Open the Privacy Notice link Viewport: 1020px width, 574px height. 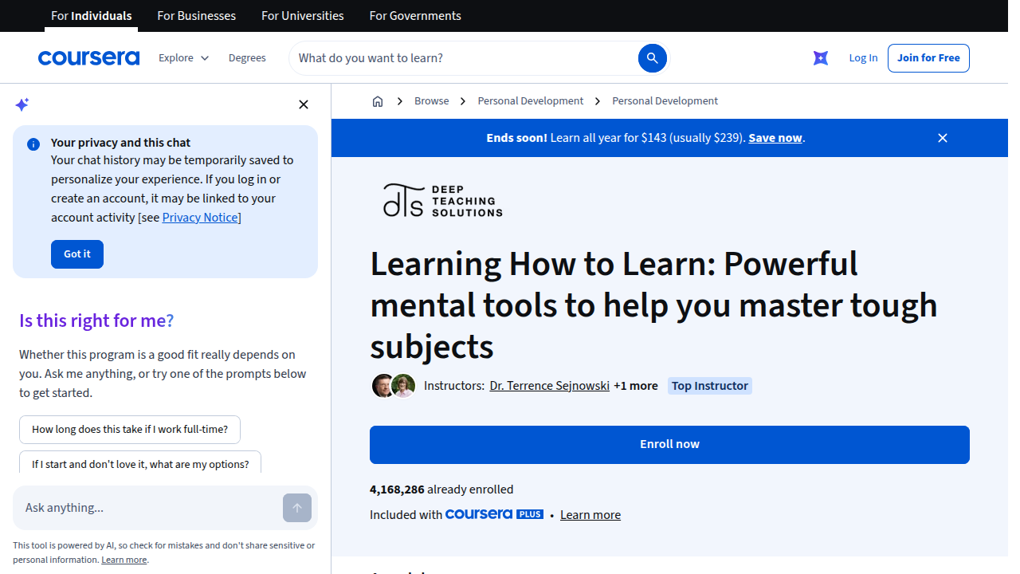pyautogui.click(x=200, y=218)
